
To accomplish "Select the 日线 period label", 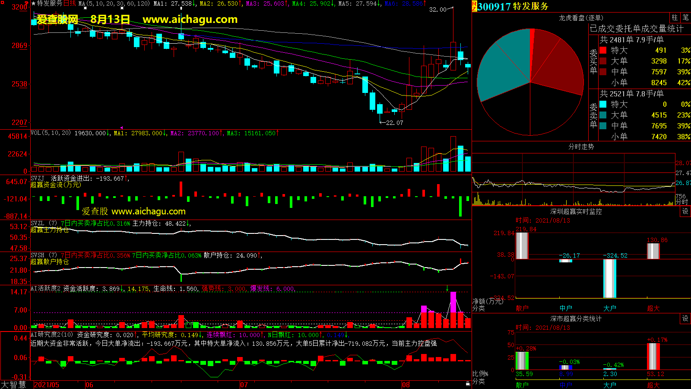I will (x=70, y=3).
